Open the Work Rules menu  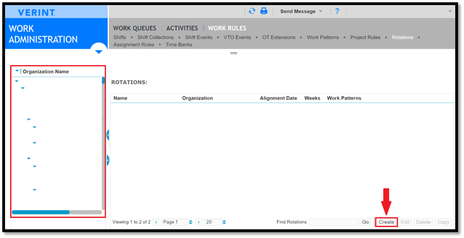tap(227, 28)
